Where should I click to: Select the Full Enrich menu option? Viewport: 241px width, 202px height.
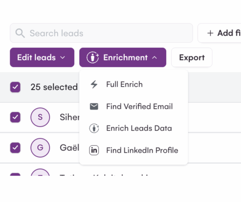pyautogui.click(x=124, y=85)
